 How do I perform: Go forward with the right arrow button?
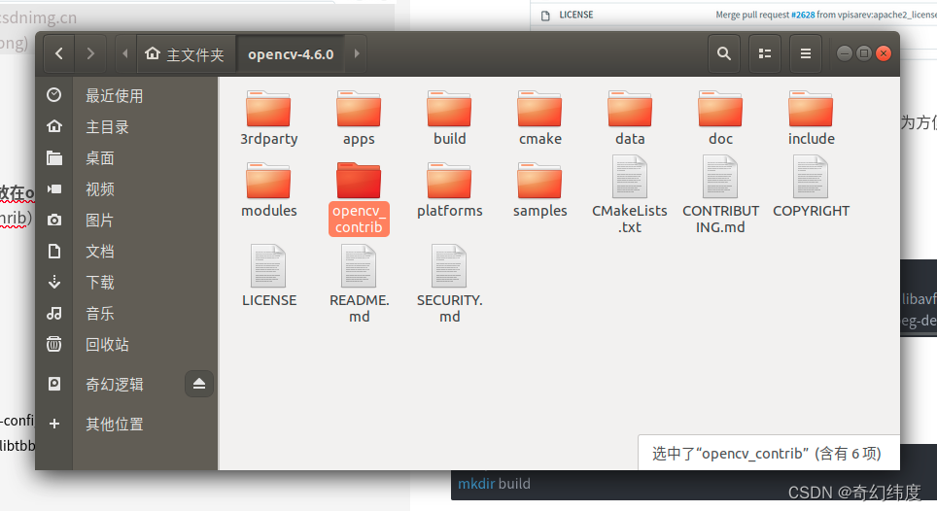(x=90, y=53)
